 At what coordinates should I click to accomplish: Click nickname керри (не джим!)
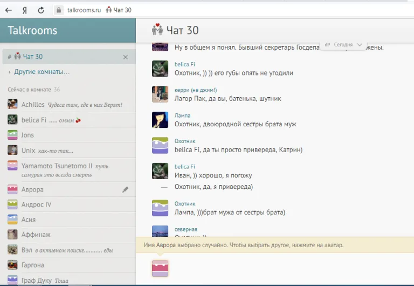pyautogui.click(x=196, y=90)
